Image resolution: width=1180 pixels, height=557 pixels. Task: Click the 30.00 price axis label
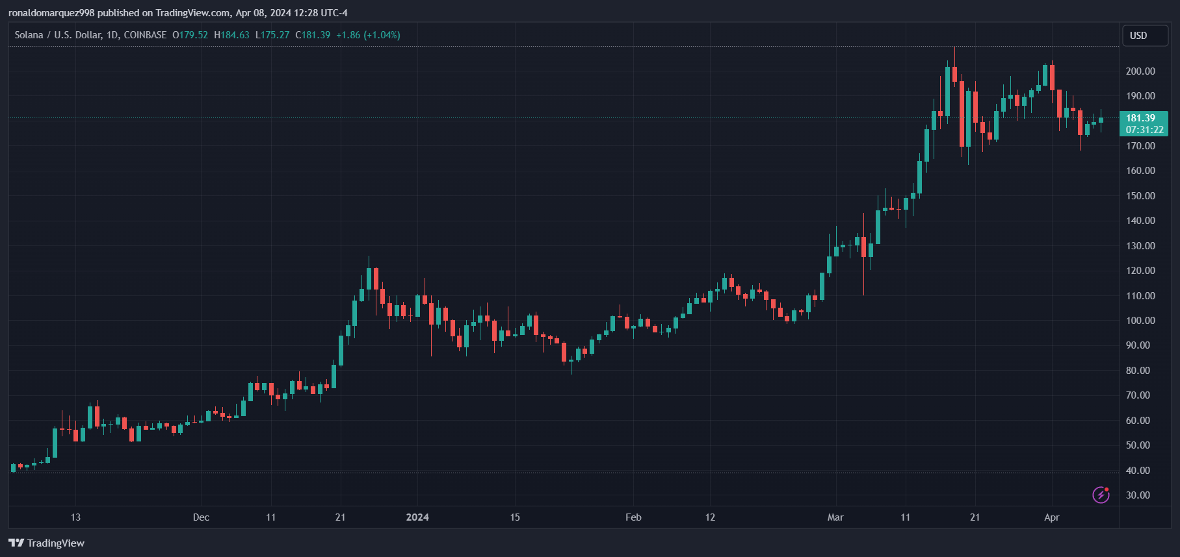click(x=1138, y=495)
